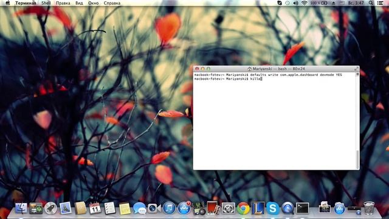
Task: Click the Terminal window full screen arrows
Action: coord(356,69)
